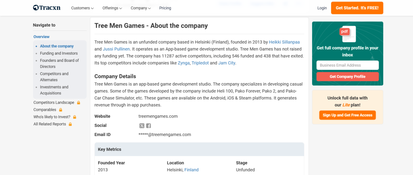Viewport: 413px width, 175px height.
Task: Click into the Business Email Address field
Action: (347, 65)
